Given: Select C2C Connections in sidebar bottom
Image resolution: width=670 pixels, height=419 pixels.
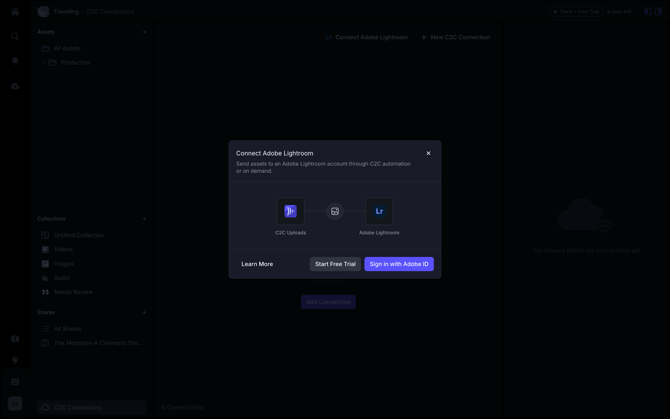Looking at the screenshot, I should pyautogui.click(x=91, y=407).
